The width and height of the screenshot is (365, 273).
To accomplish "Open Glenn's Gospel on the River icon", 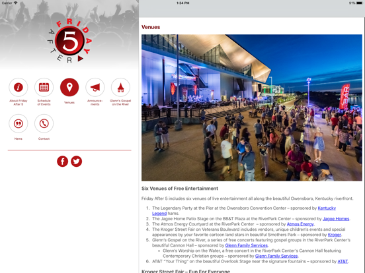I will [120, 87].
